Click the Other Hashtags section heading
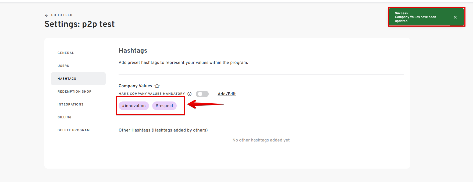 pos(163,130)
